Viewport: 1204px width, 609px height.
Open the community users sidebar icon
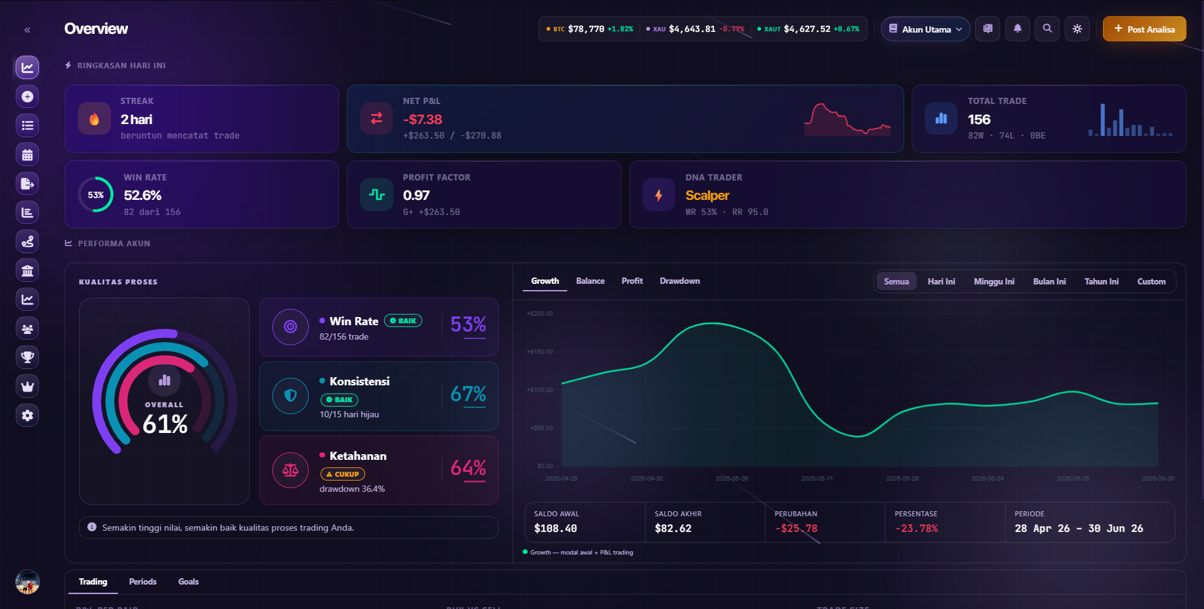(28, 328)
